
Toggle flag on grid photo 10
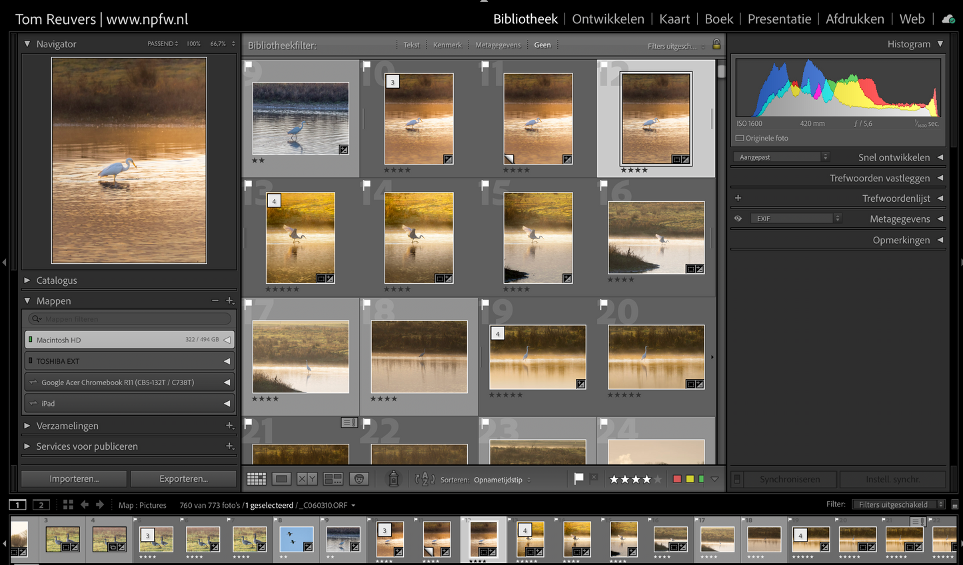(x=367, y=66)
